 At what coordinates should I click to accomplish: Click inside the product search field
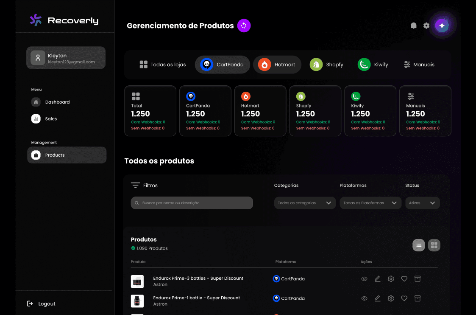[192, 203]
